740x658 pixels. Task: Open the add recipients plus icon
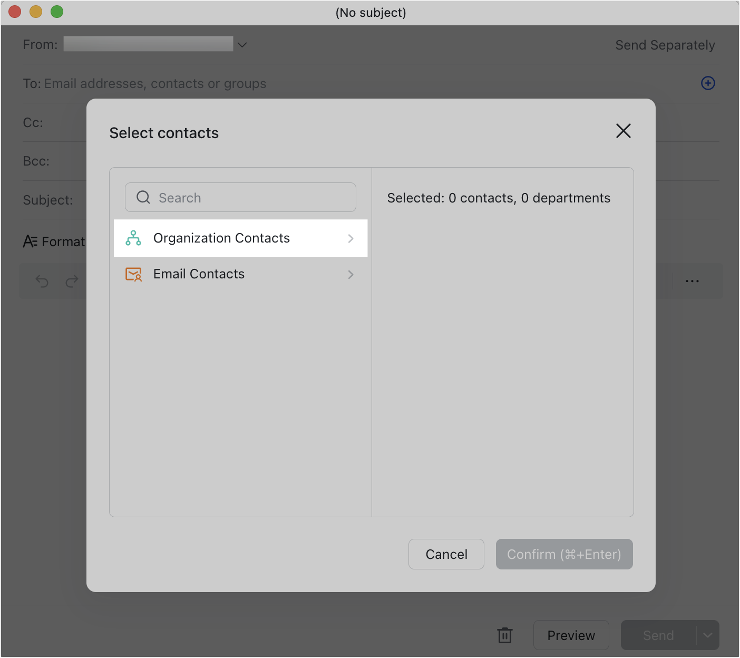tap(708, 83)
